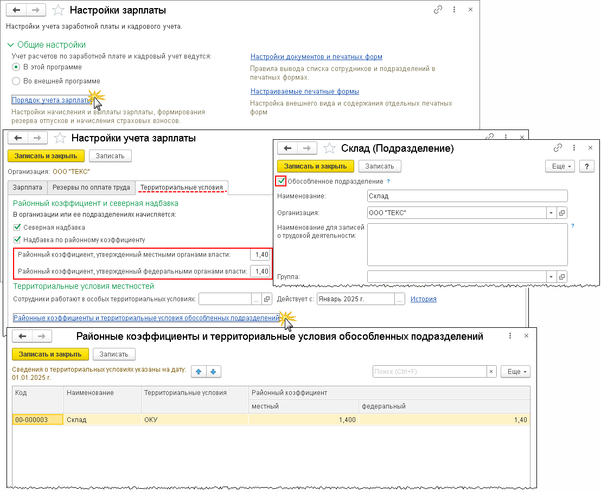This screenshot has width=601, height=492.
Task: Uncheck Обособленное подразделение checkbox
Action: pyautogui.click(x=282, y=181)
